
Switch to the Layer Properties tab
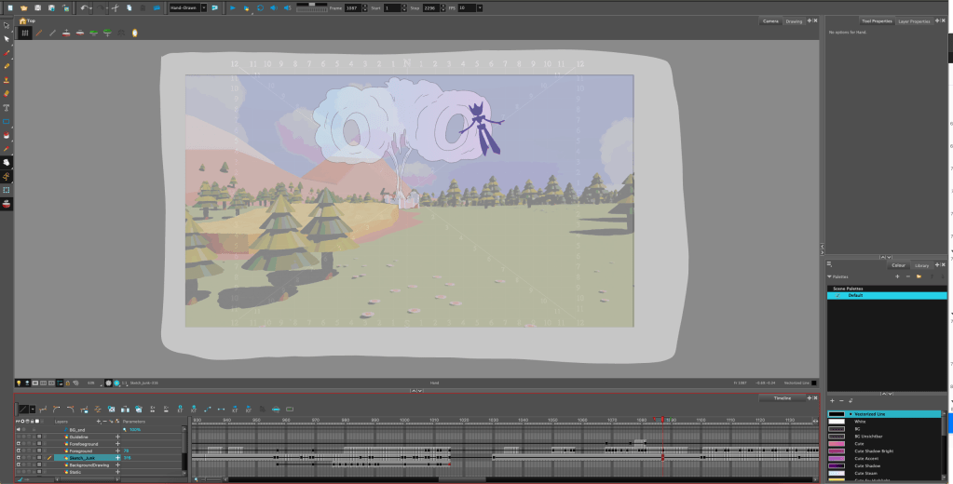(914, 20)
